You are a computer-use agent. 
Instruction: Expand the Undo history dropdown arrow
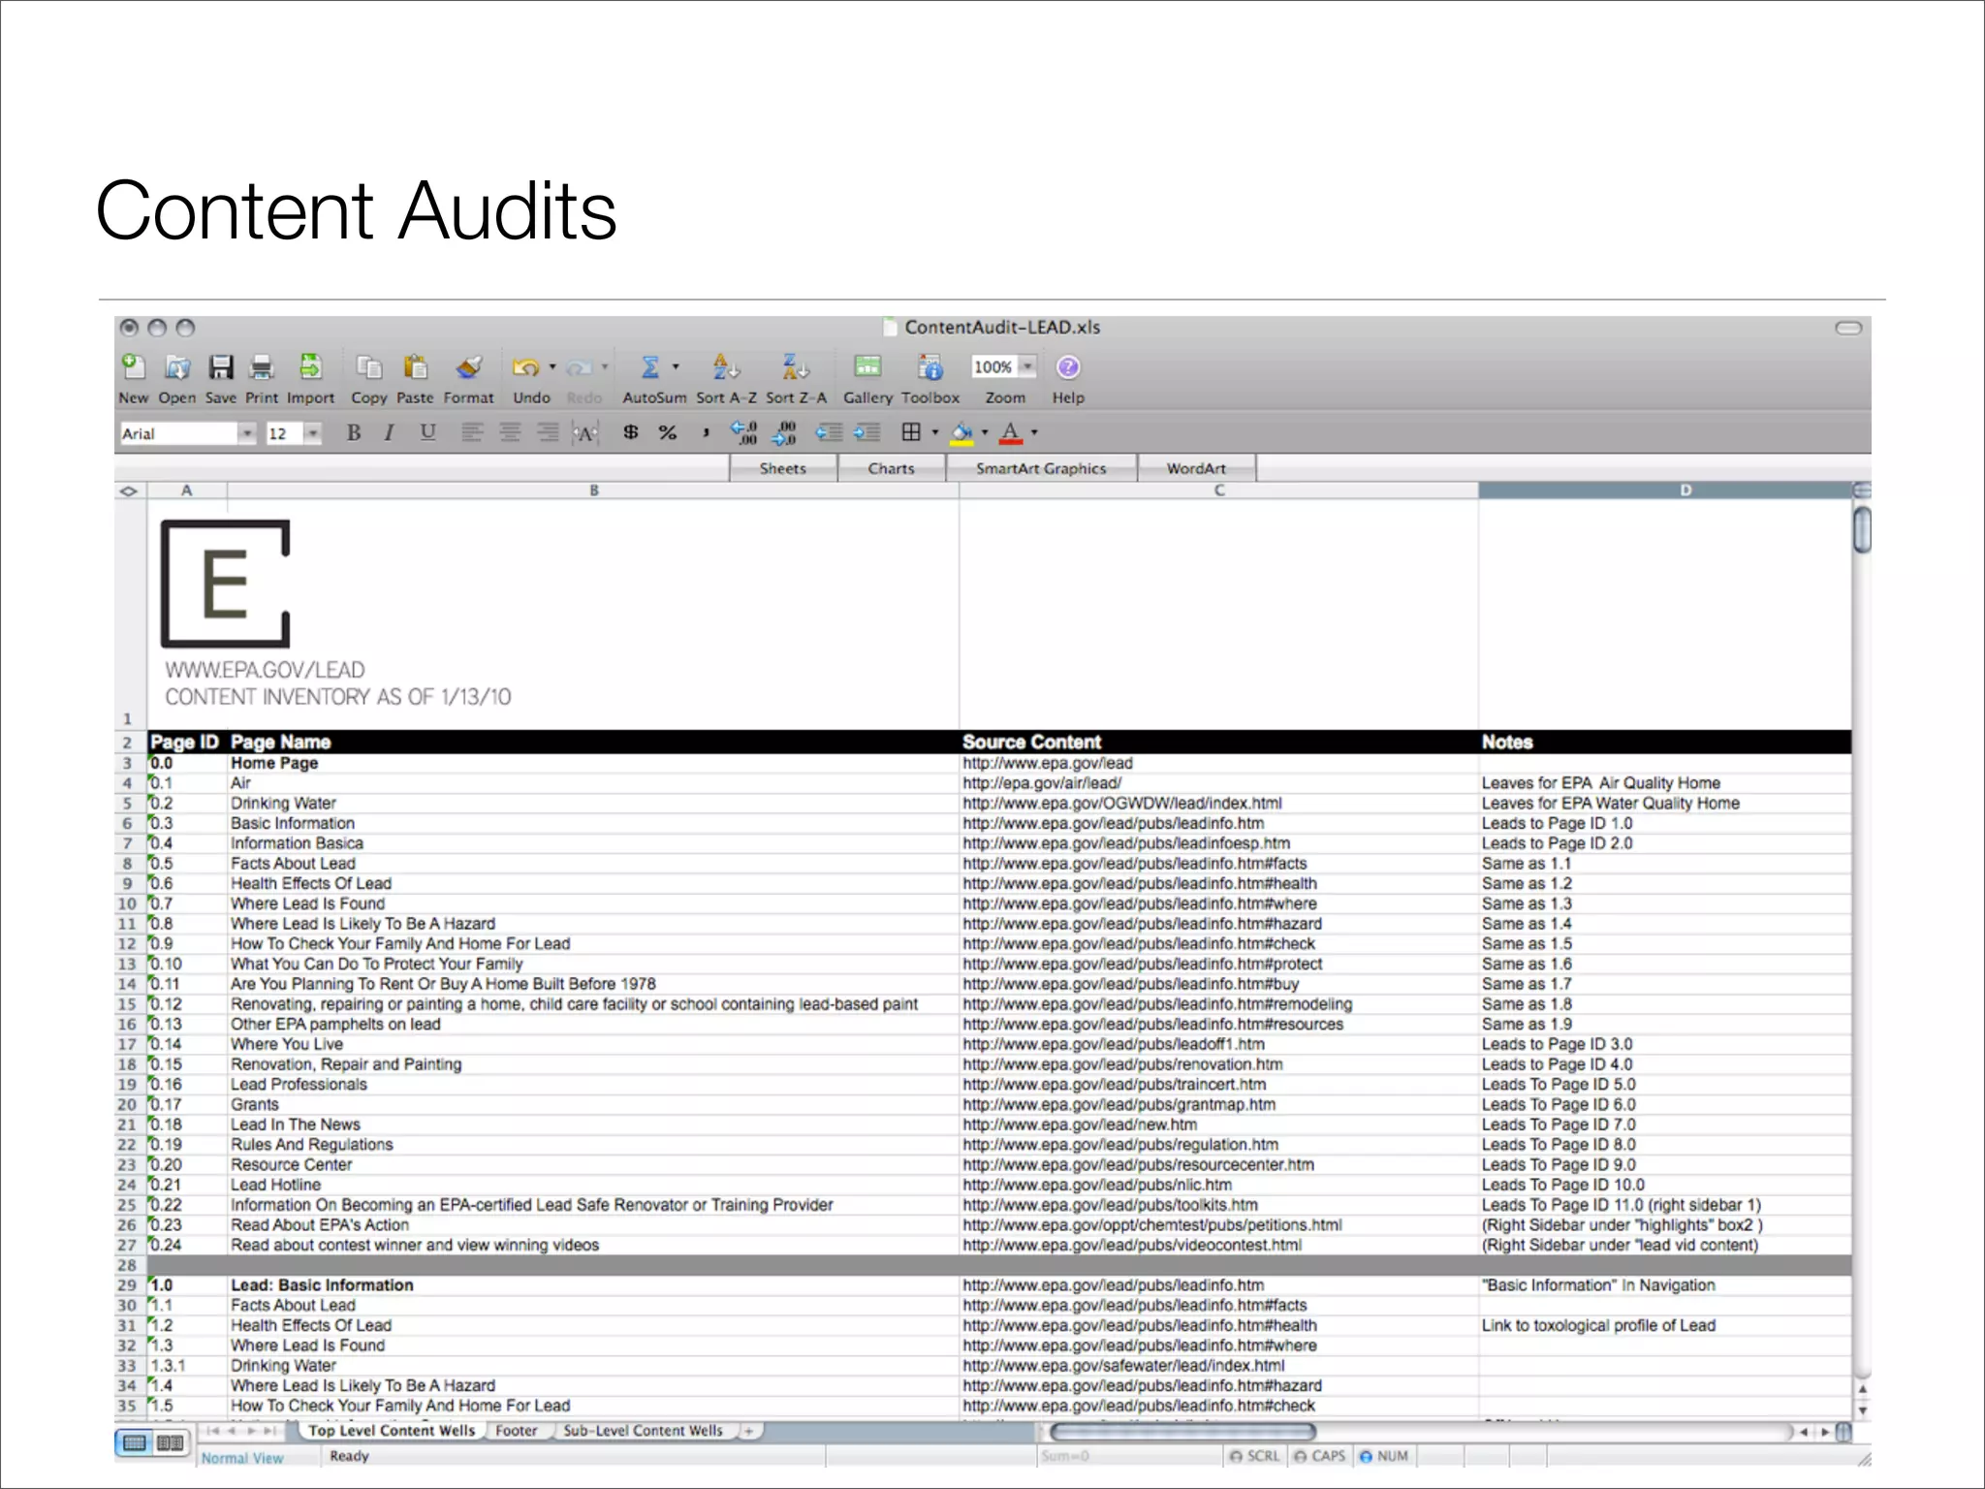552,367
